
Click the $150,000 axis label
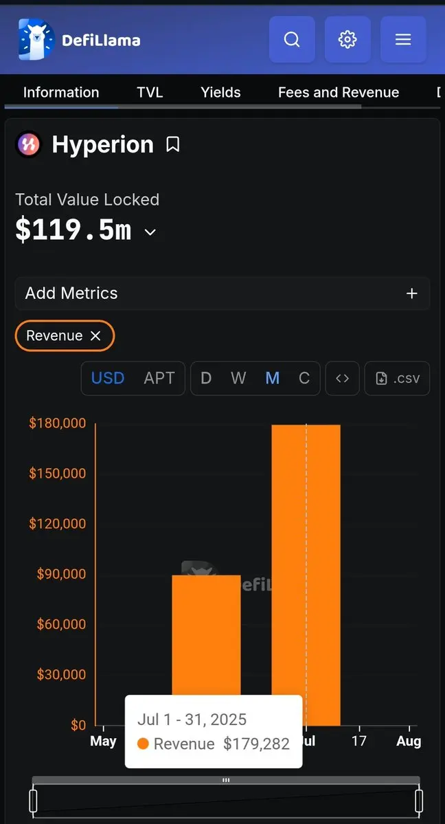[x=57, y=474]
